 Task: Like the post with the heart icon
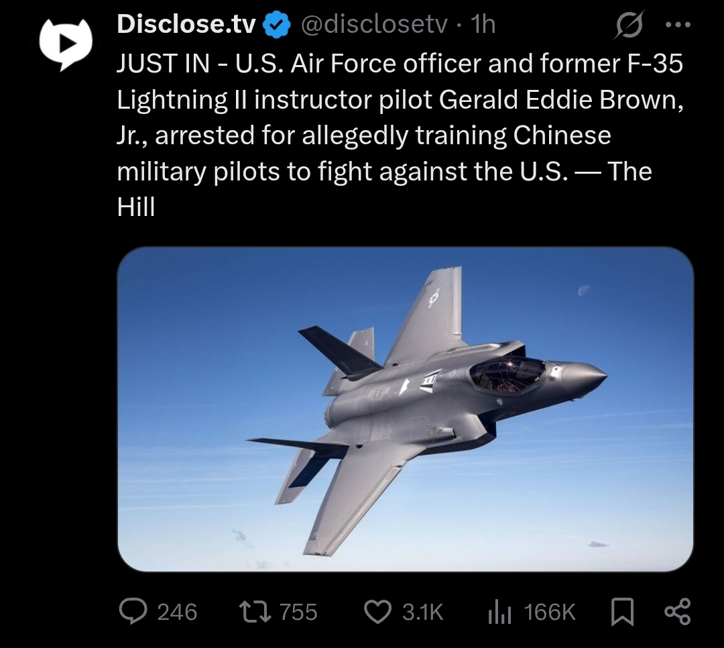(x=378, y=612)
